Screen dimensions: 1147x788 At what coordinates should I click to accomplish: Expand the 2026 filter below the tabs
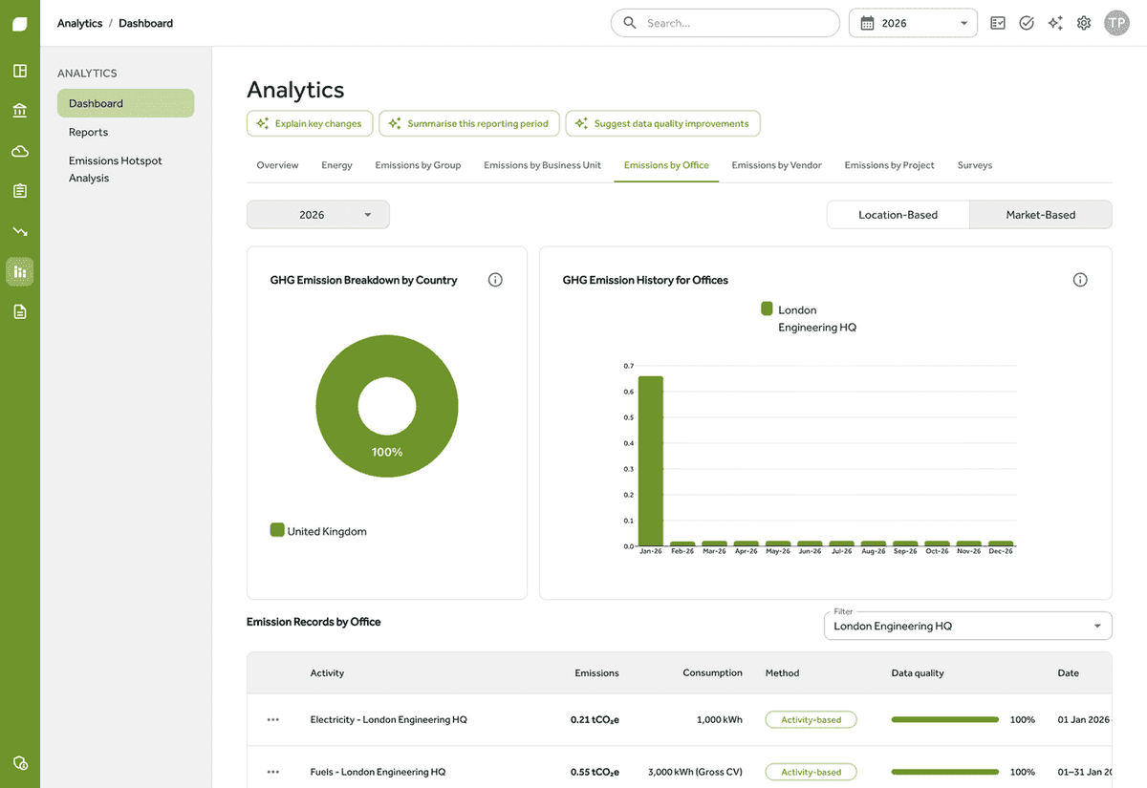coord(318,215)
